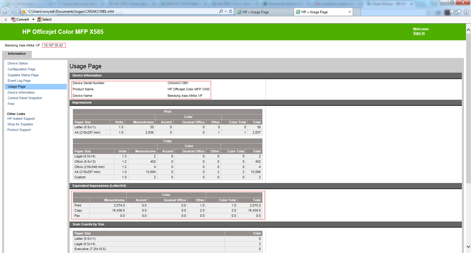This screenshot has width=471, height=253.
Task: Click the browser Back arrow button
Action: [x=6, y=11]
